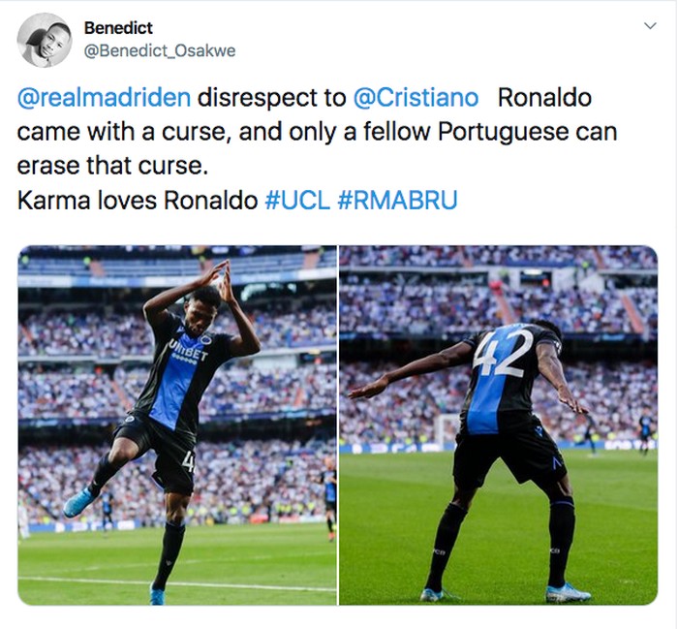Click the blue boot in left photo
678x629 pixels.
coord(79,502)
